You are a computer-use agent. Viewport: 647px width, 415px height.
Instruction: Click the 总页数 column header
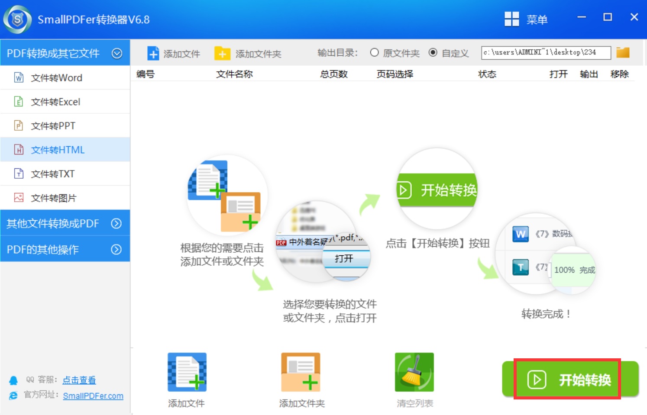point(334,74)
